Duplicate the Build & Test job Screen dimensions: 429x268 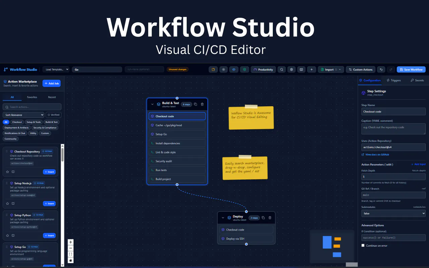coord(195,104)
